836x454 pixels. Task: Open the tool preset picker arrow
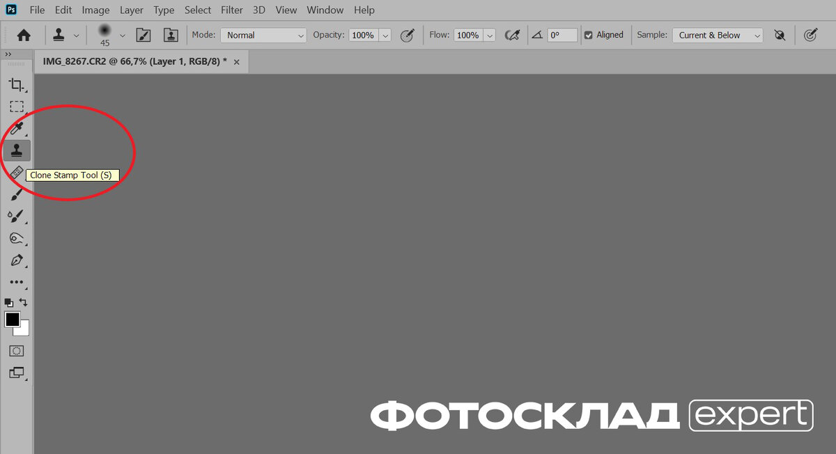coord(76,35)
